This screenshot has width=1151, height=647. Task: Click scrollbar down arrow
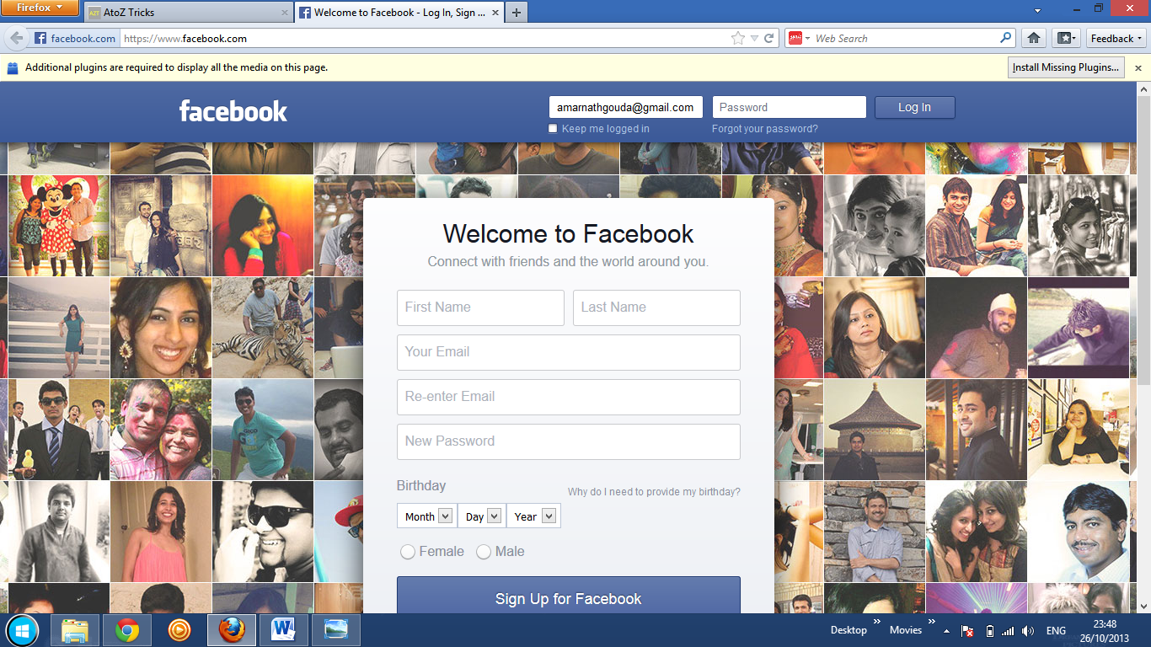[1143, 606]
